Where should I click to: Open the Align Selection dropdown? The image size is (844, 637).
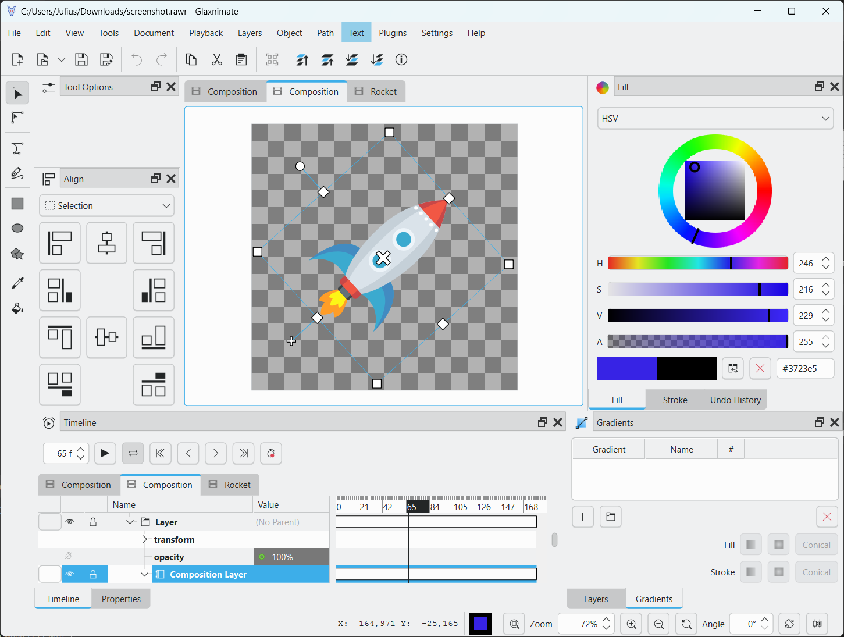(x=106, y=206)
